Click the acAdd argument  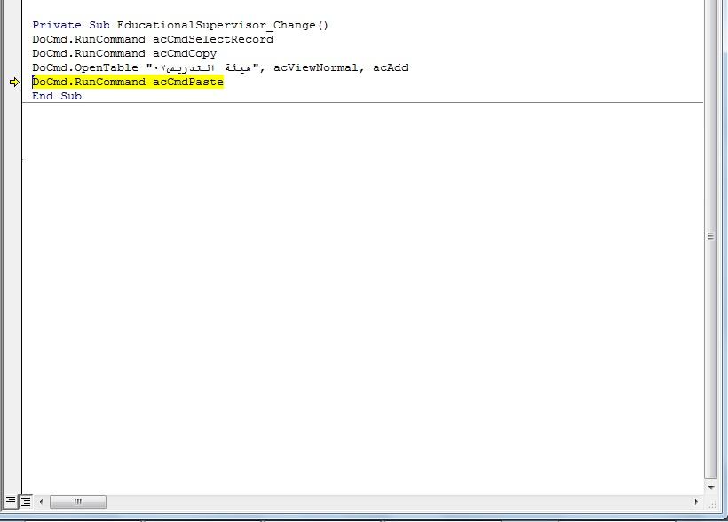tap(391, 67)
